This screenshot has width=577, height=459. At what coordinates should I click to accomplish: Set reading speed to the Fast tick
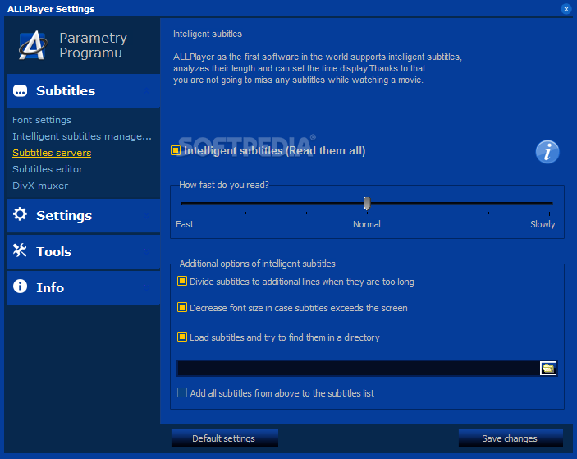point(185,213)
